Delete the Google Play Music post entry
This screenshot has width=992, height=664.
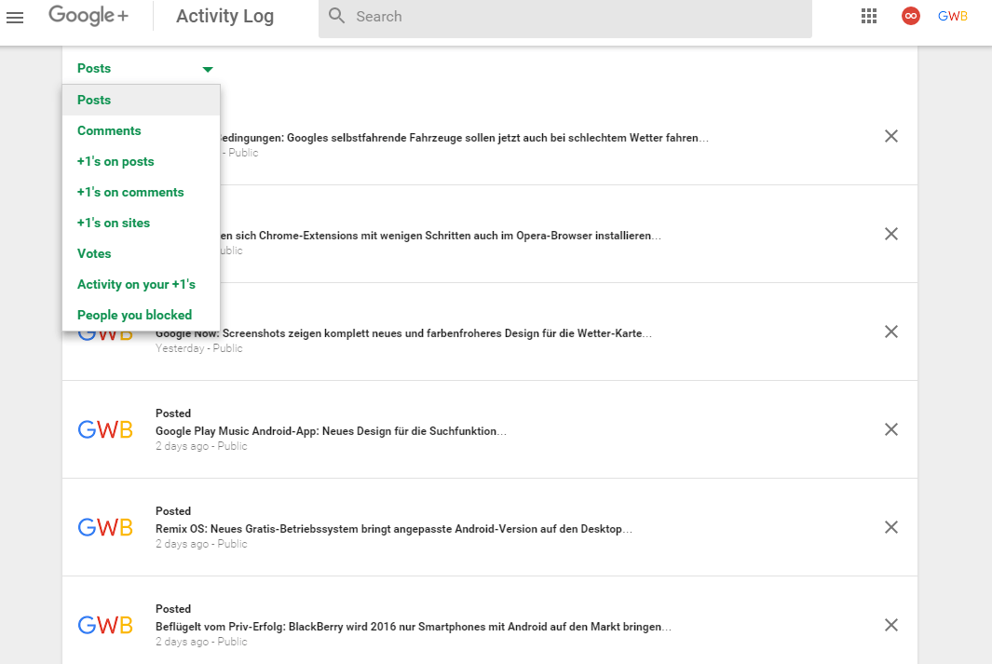[x=890, y=429]
